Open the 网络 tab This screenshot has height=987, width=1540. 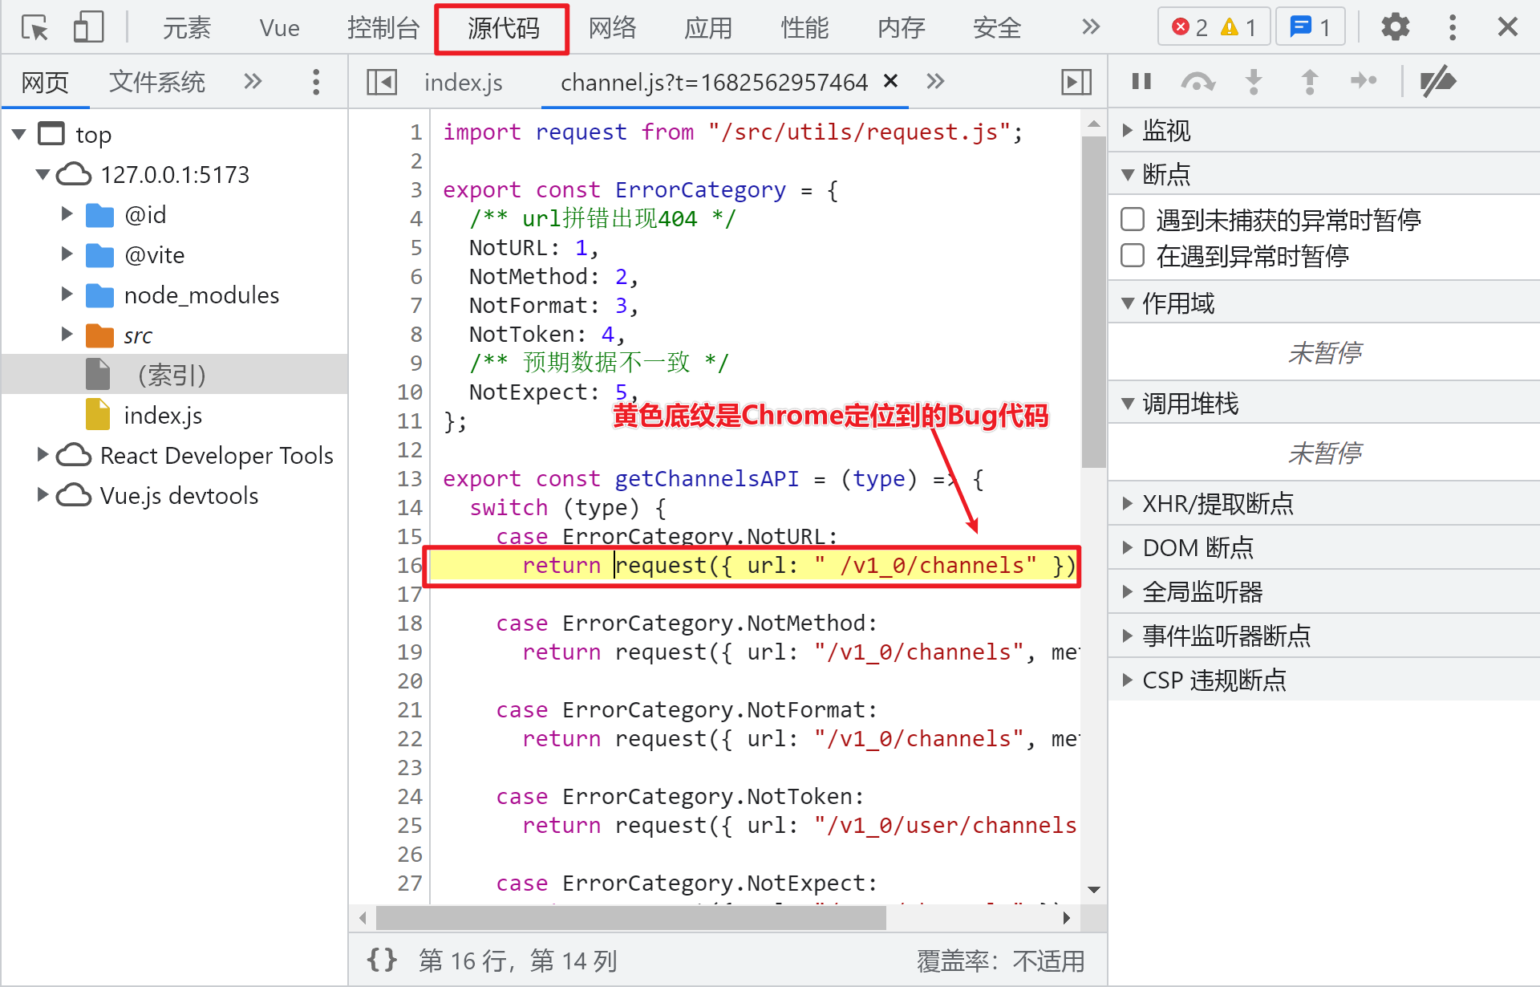(612, 28)
